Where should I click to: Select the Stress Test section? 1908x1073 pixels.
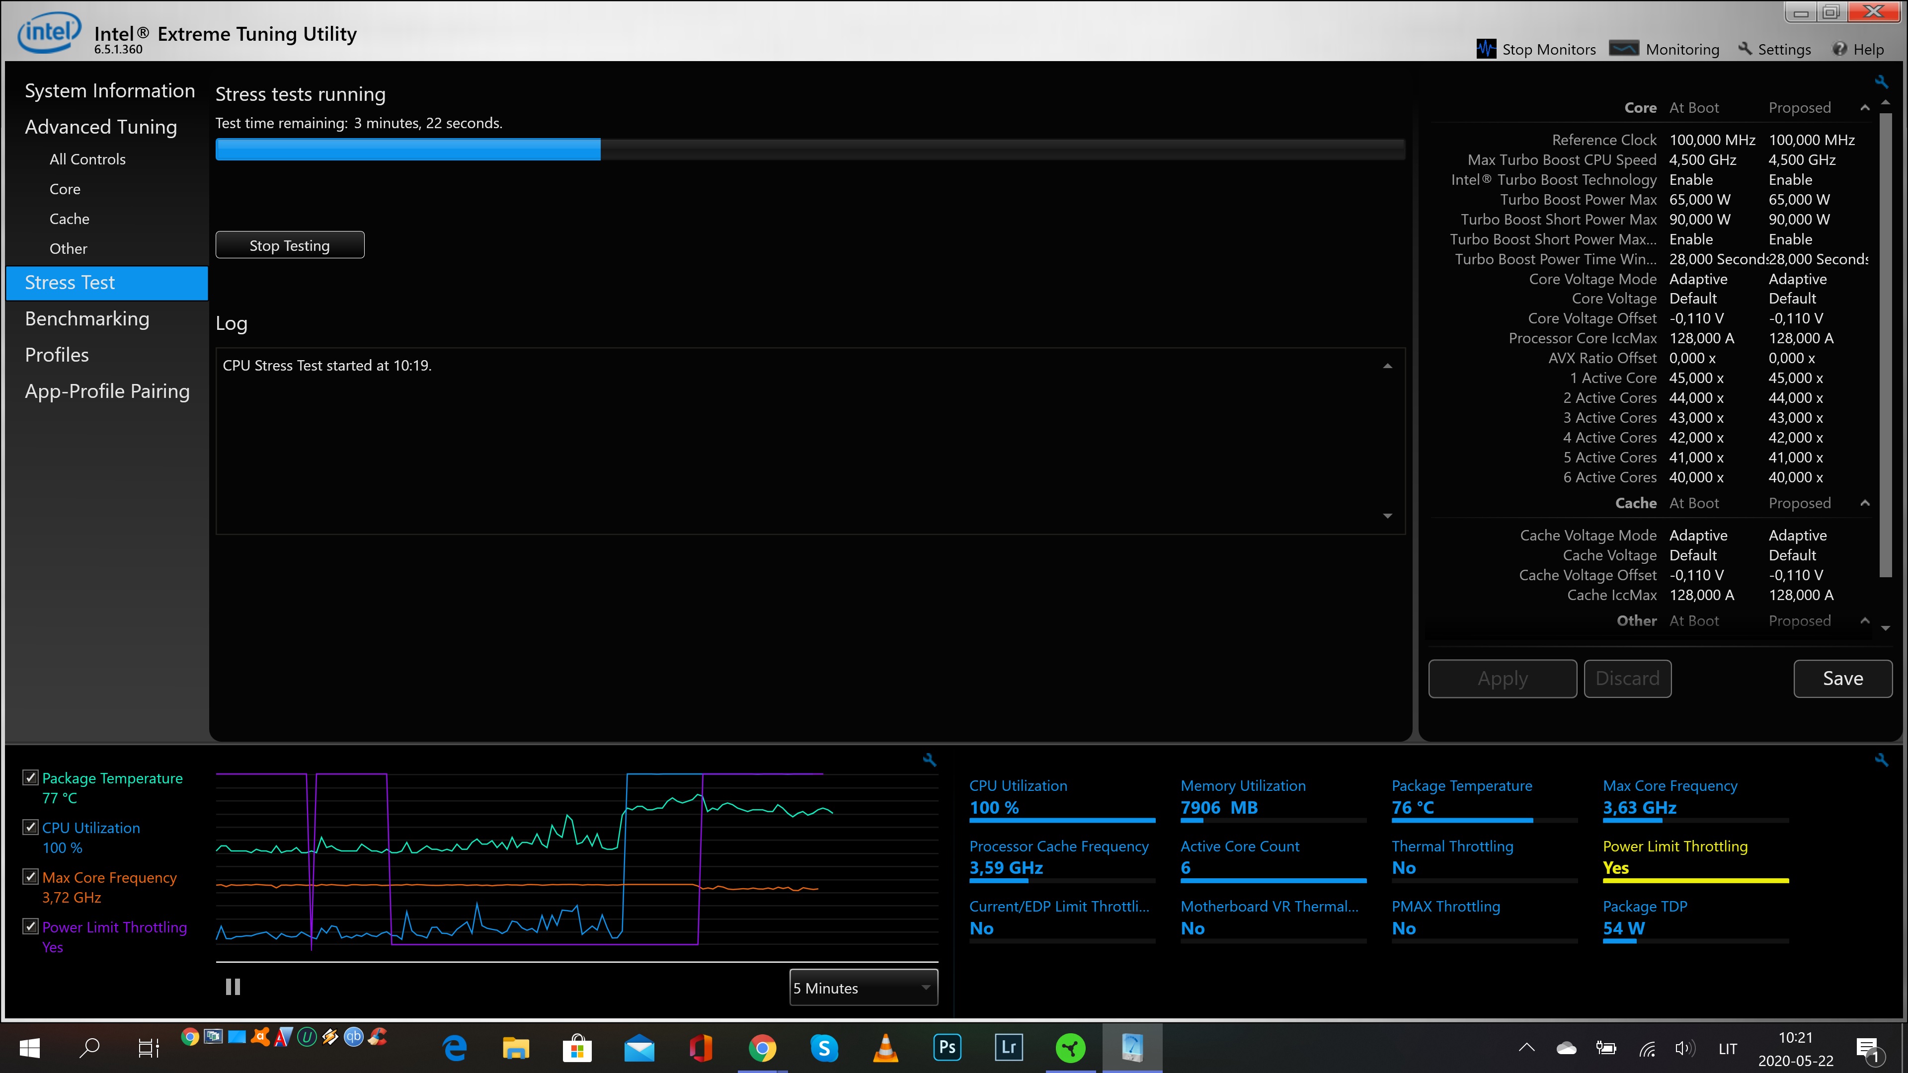107,283
